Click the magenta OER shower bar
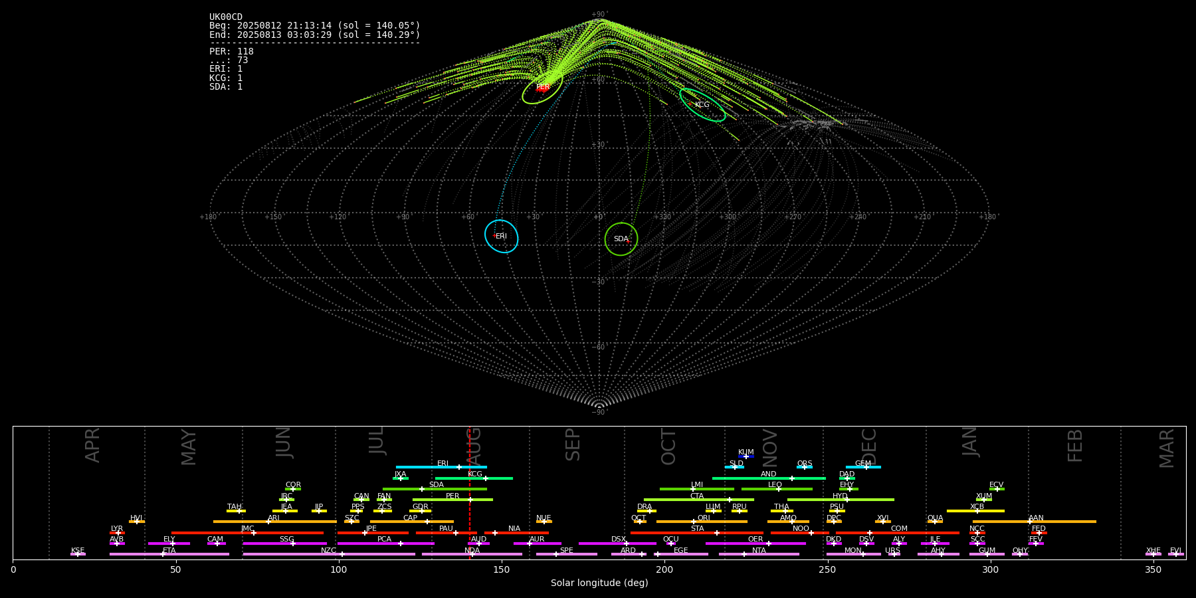This screenshot has height=598, width=1196. (755, 544)
